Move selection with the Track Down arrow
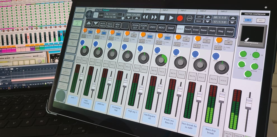Viewport: 277px width, 137px height. 95,24
